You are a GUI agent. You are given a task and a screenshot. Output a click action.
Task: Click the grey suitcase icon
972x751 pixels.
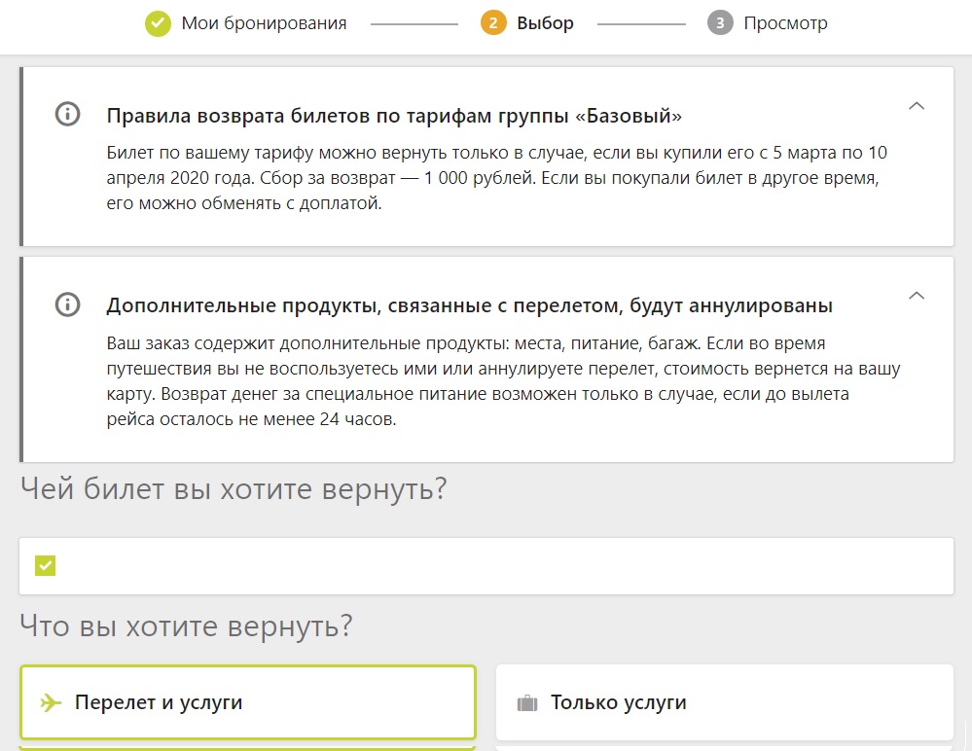(x=527, y=703)
